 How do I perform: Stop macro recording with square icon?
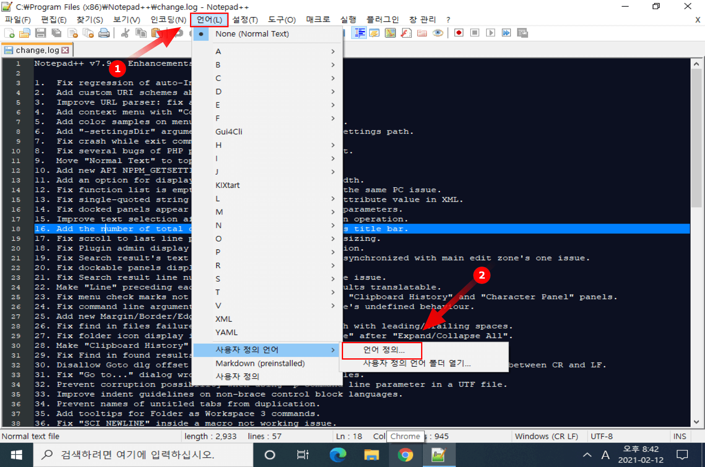tap(475, 33)
